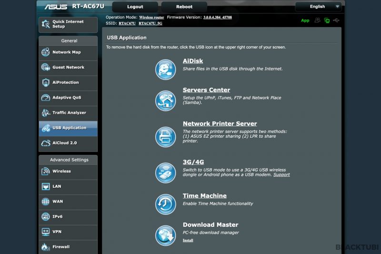
Task: Click the Quick Internet Setup label
Action: point(68,24)
